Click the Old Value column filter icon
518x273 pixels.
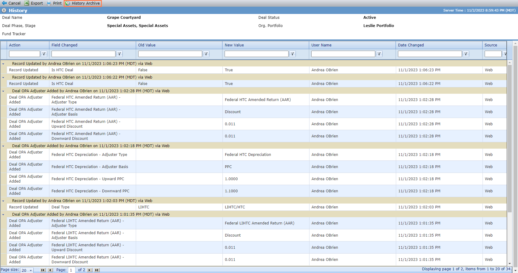[206, 54]
